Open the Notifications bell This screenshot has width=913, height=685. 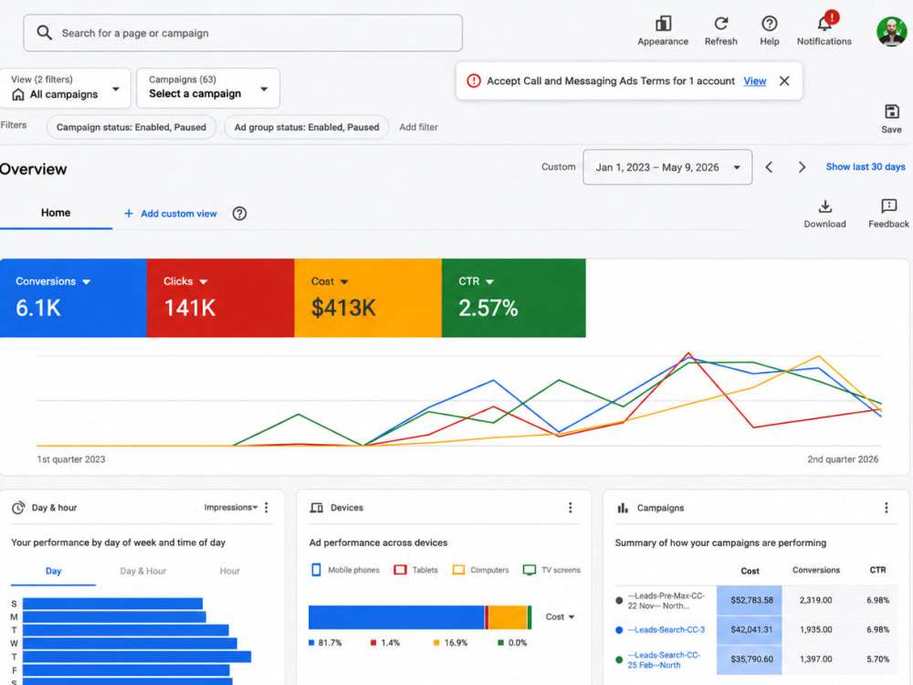click(x=824, y=24)
